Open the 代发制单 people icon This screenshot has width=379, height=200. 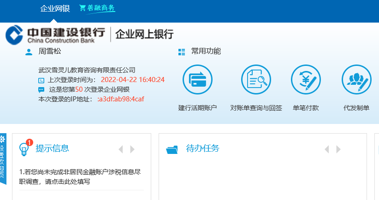(356, 79)
